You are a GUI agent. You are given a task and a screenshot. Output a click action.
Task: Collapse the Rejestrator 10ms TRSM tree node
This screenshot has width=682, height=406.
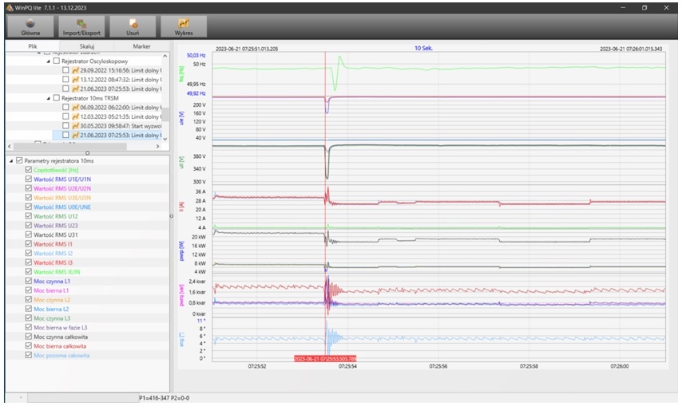click(48, 99)
